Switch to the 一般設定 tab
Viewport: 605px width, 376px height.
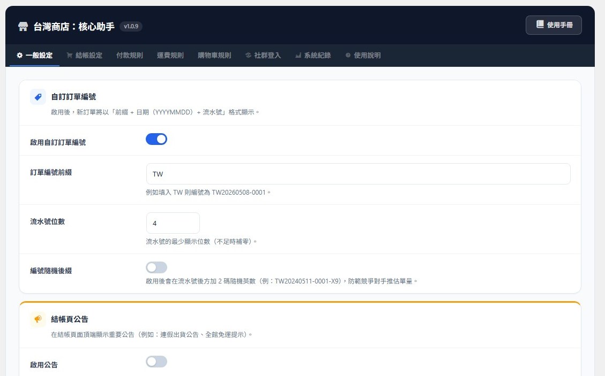coord(34,55)
